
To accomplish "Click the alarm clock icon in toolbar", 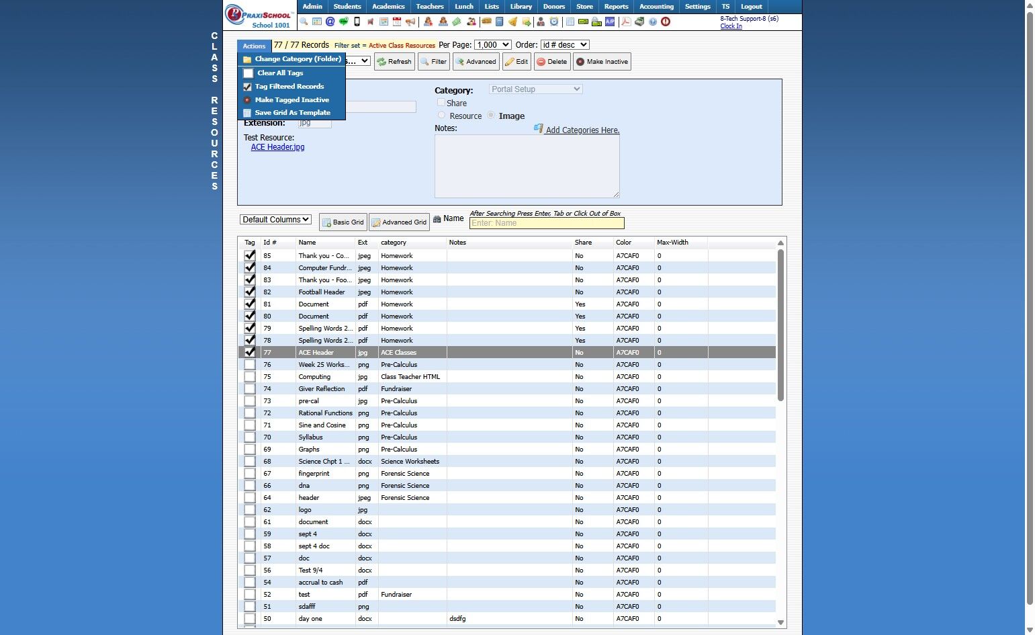I will (554, 22).
